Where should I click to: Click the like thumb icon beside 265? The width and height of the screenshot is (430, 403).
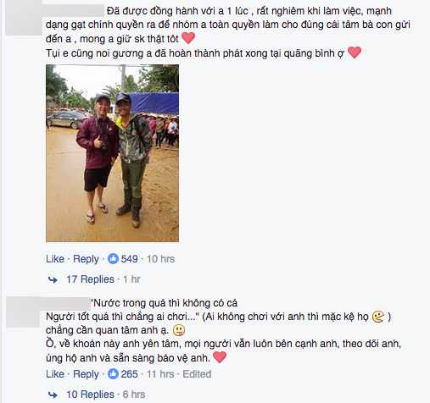pos(113,374)
